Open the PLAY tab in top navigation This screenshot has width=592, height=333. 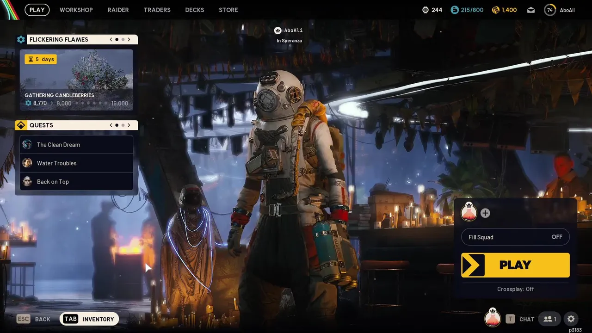[37, 10]
